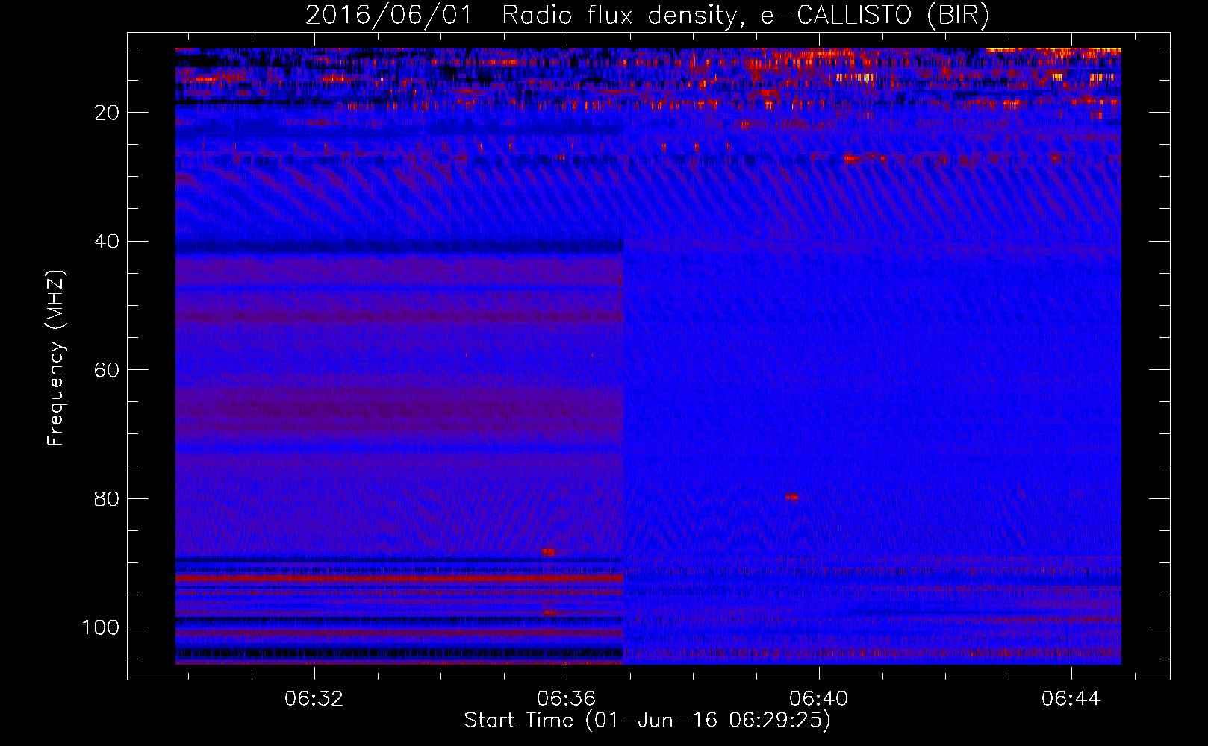This screenshot has height=746, width=1208.
Task: Click the time tick label '06:44'
Action: pos(1071,699)
